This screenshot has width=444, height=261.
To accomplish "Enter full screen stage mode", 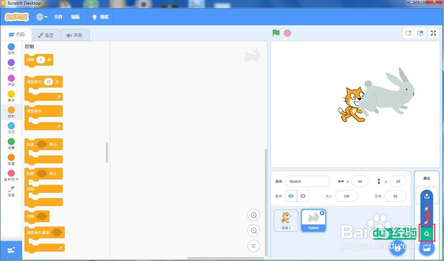I will click(433, 33).
